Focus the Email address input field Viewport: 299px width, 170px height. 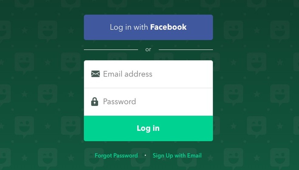coord(148,74)
